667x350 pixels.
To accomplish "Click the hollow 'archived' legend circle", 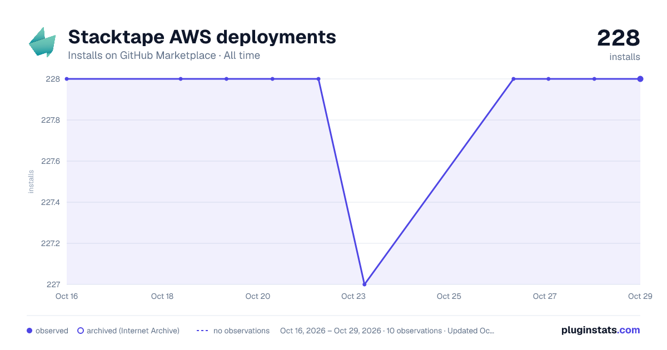I will 81,331.
